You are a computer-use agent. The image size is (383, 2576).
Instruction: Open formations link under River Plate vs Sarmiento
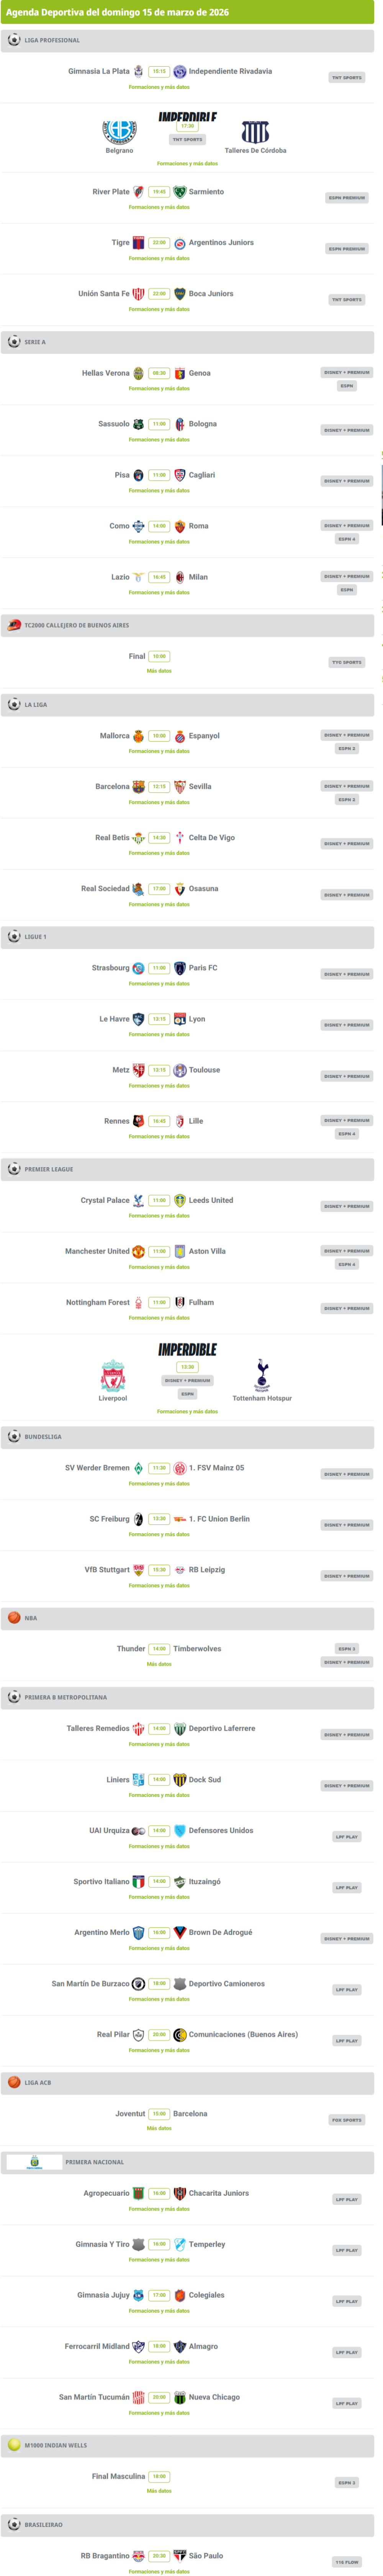click(159, 207)
